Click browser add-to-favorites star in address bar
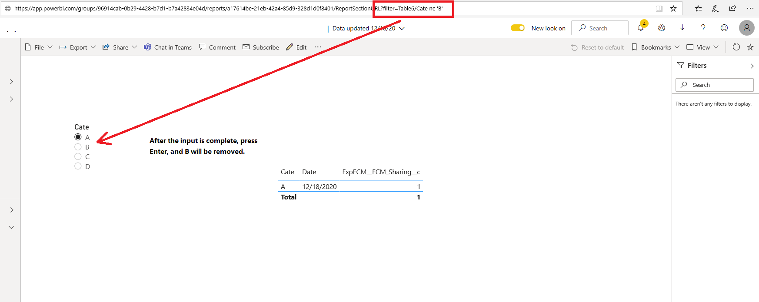Image resolution: width=759 pixels, height=302 pixels. pos(673,8)
